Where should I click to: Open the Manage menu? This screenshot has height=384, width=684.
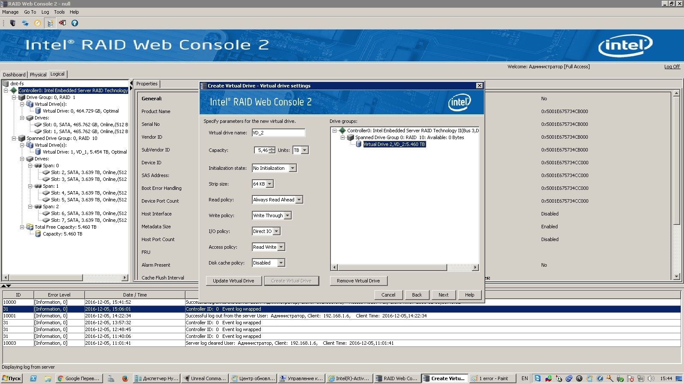[x=10, y=12]
